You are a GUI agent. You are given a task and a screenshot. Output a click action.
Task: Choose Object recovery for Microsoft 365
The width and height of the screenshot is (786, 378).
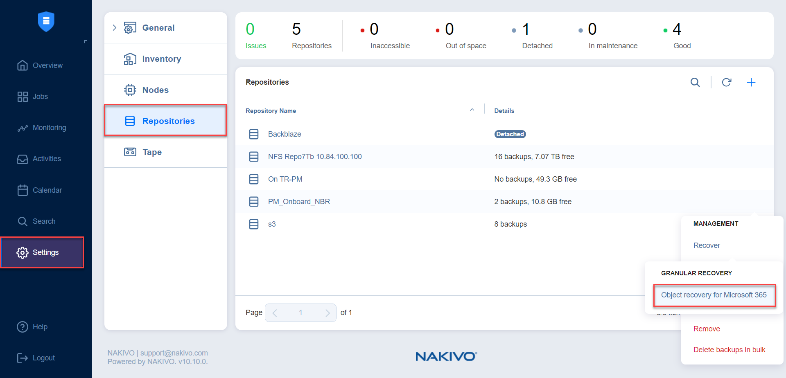point(714,295)
